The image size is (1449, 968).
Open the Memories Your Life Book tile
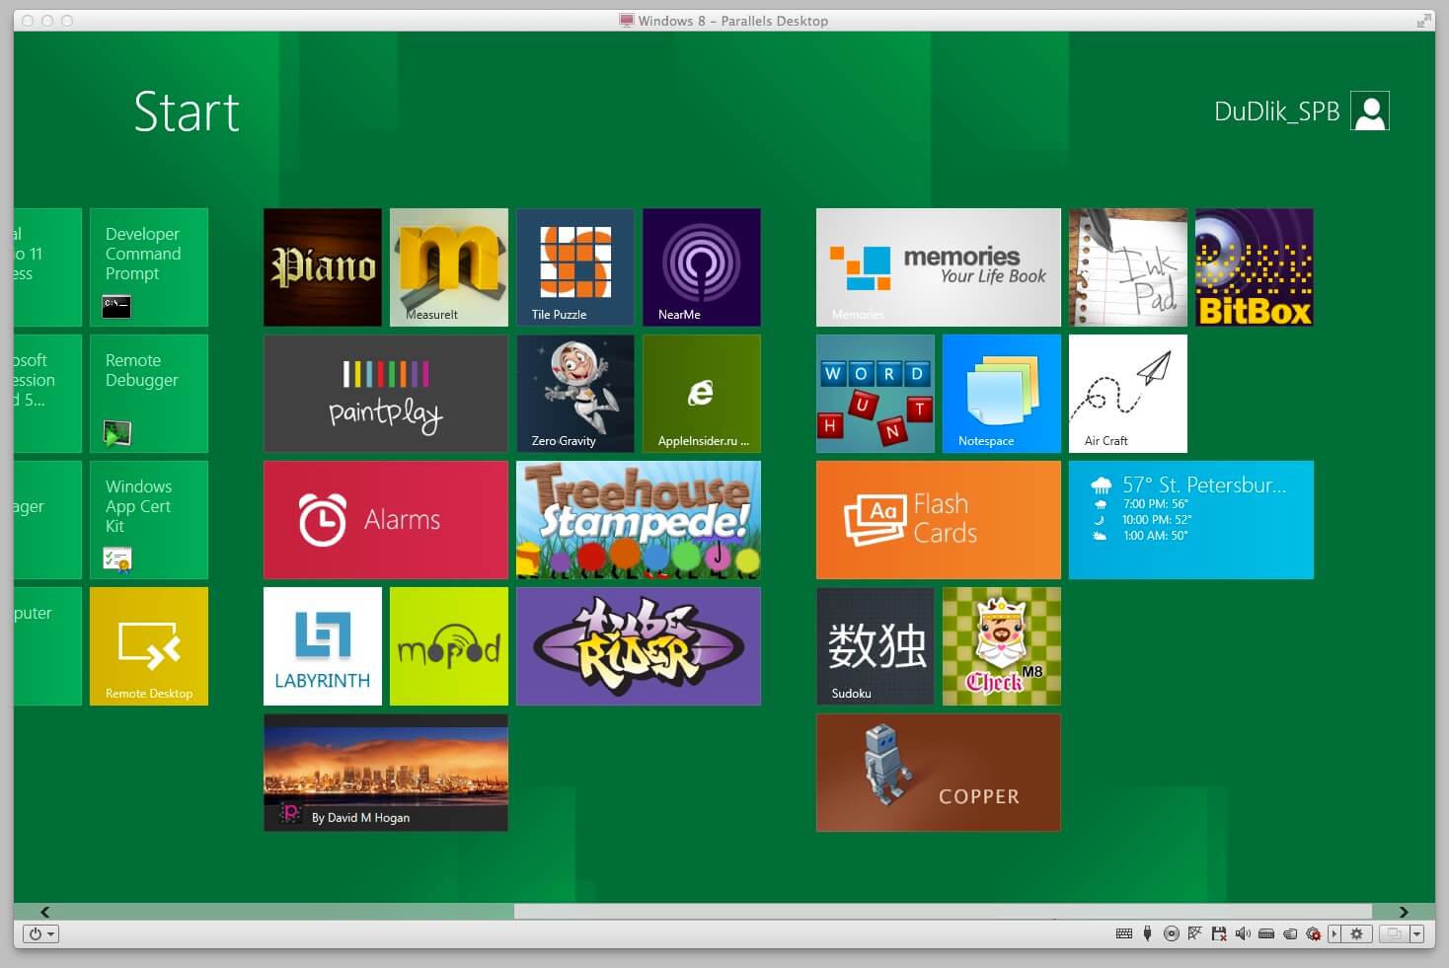click(939, 267)
